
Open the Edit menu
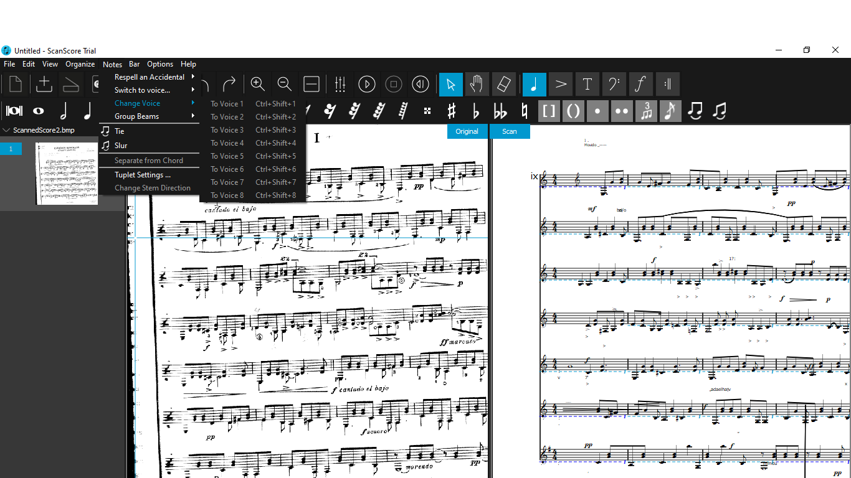click(29, 64)
